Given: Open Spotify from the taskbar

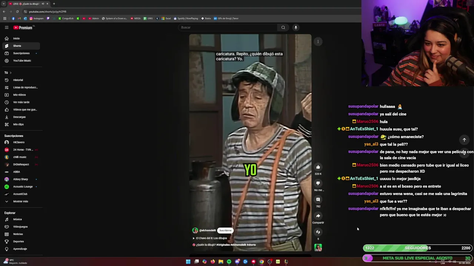Looking at the screenshot, I should pyautogui.click(x=229, y=262).
